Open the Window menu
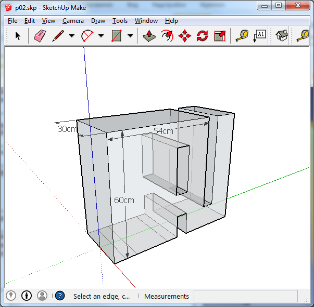Viewport: 314px width, 307px height. coord(146,21)
